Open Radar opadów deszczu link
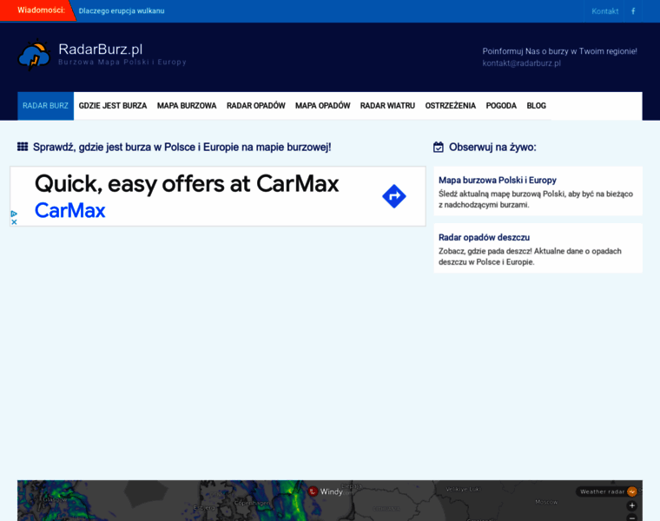The image size is (660, 521). click(484, 237)
